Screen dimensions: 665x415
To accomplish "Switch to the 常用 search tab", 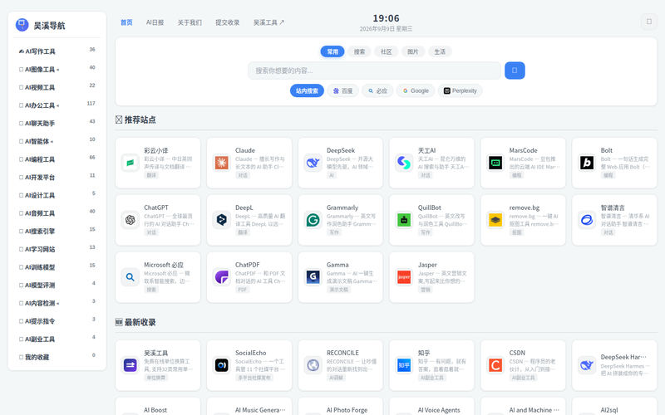I will (x=332, y=51).
